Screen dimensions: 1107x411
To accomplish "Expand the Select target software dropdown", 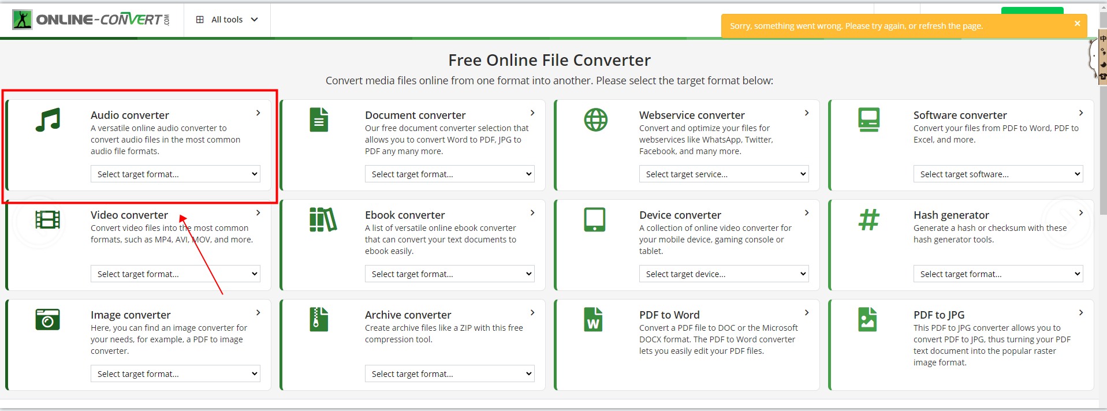I will pos(998,174).
